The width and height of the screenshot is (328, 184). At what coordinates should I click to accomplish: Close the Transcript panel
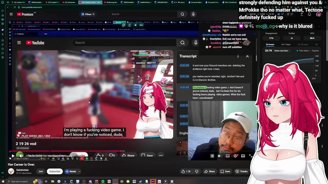pos(247,56)
